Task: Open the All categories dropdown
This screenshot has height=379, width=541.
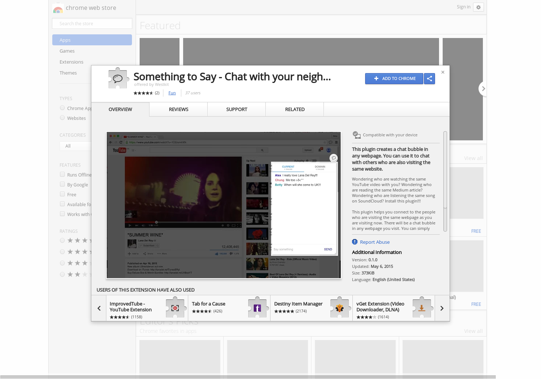Action: click(75, 146)
